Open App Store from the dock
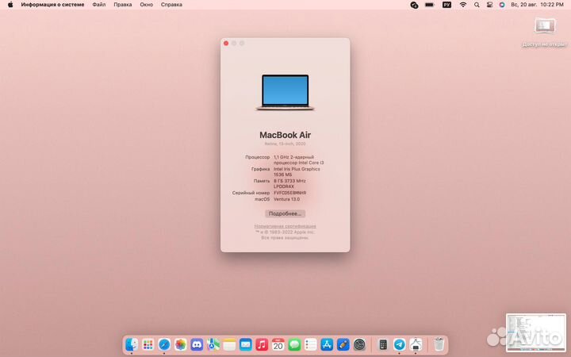The height and width of the screenshot is (357, 571). 327,344
